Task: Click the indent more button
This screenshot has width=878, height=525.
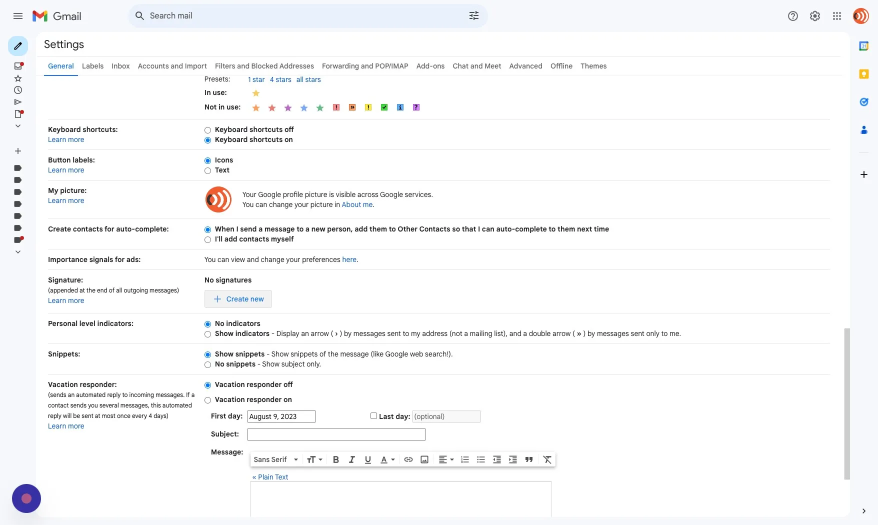Action: point(513,460)
